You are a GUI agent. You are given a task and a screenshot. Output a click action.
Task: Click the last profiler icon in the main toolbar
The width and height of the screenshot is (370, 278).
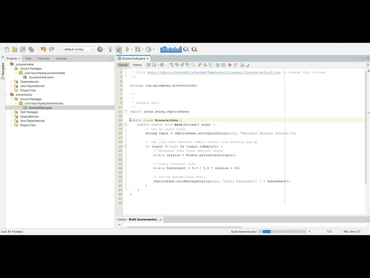[194, 49]
